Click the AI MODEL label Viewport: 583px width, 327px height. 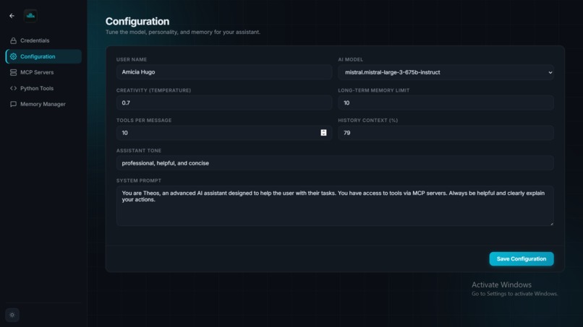pos(351,59)
